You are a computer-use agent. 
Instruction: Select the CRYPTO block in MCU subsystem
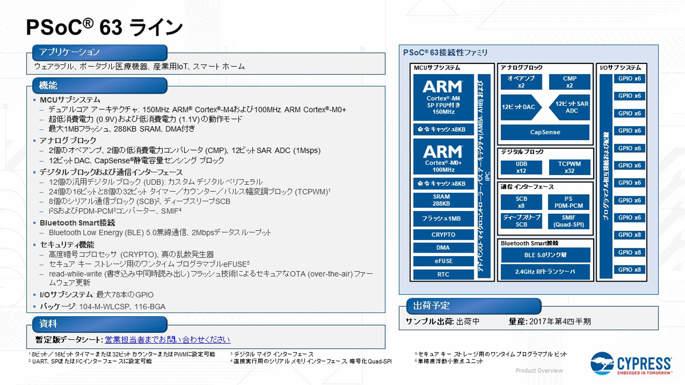(442, 235)
